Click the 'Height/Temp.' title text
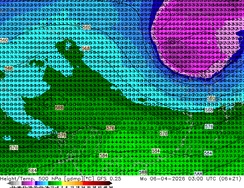The width and height of the screenshot is (244, 188). pyautogui.click(x=18, y=178)
